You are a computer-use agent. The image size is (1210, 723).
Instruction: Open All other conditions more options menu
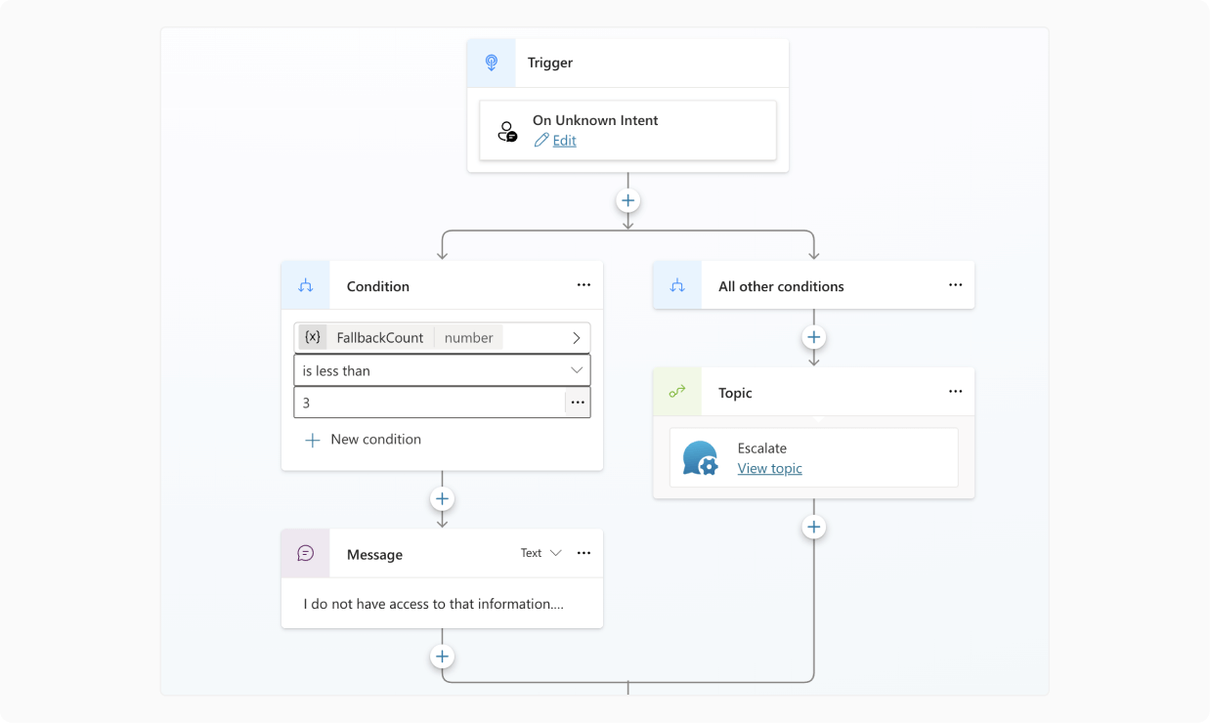click(955, 285)
